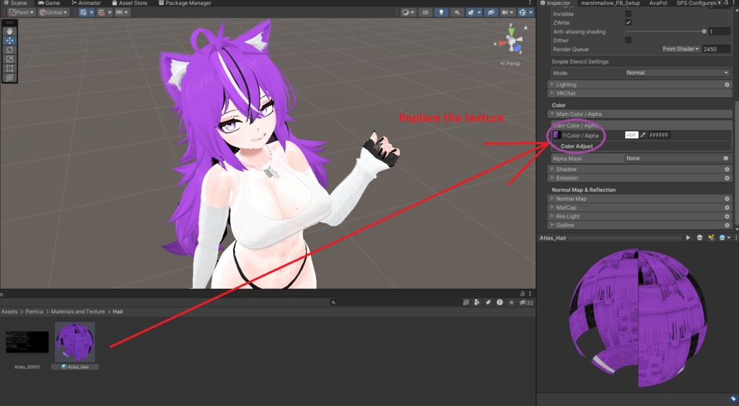Toggle scene lighting bulb
739x406 pixels.
pos(441,12)
